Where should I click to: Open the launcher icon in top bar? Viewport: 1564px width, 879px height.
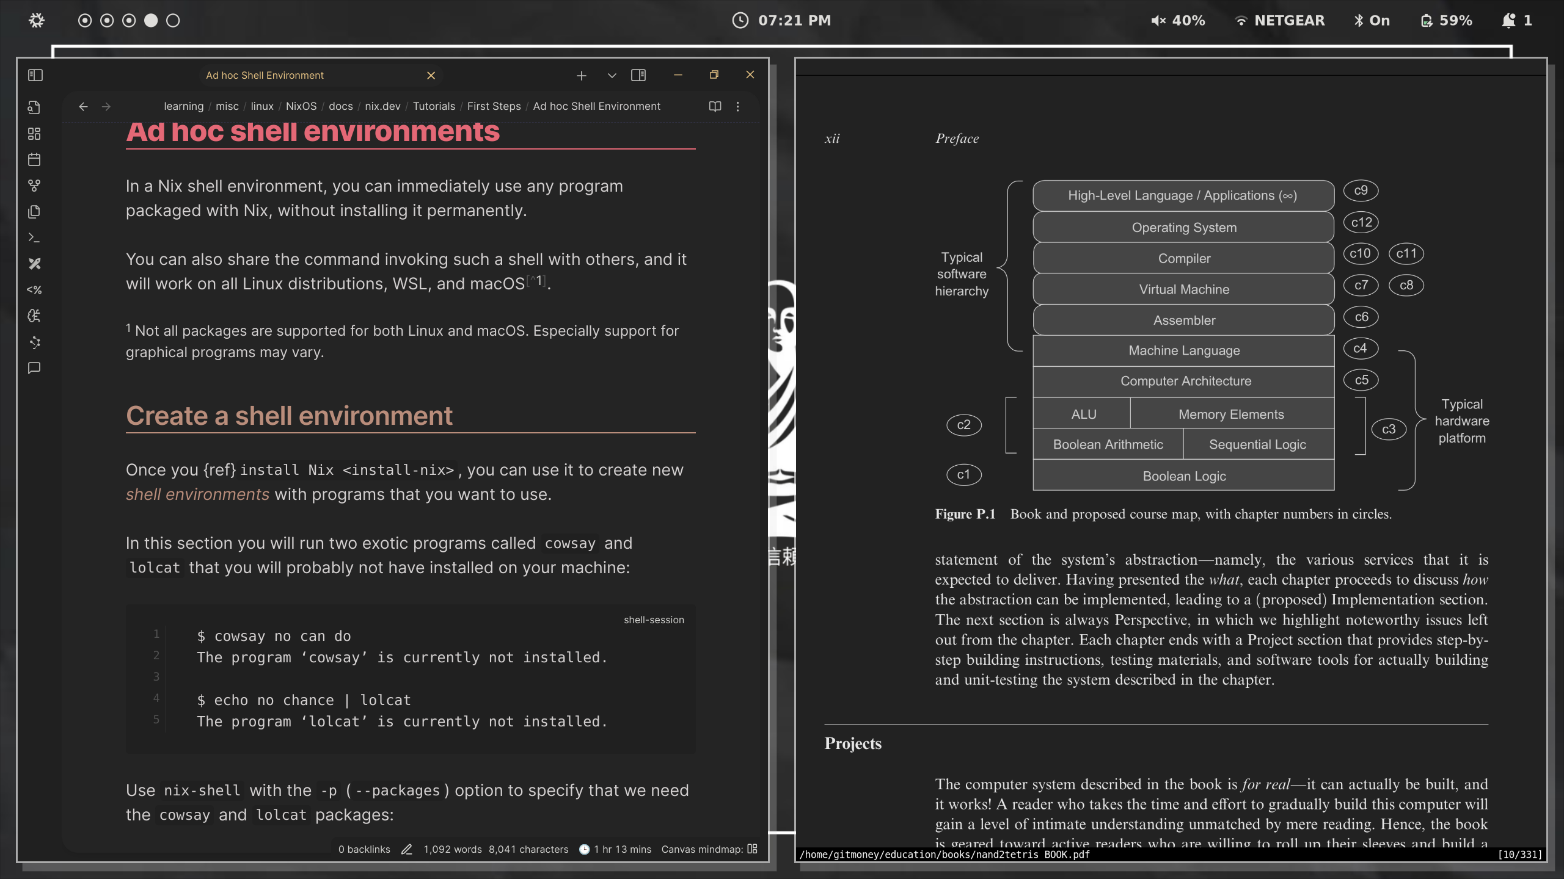[x=37, y=20]
